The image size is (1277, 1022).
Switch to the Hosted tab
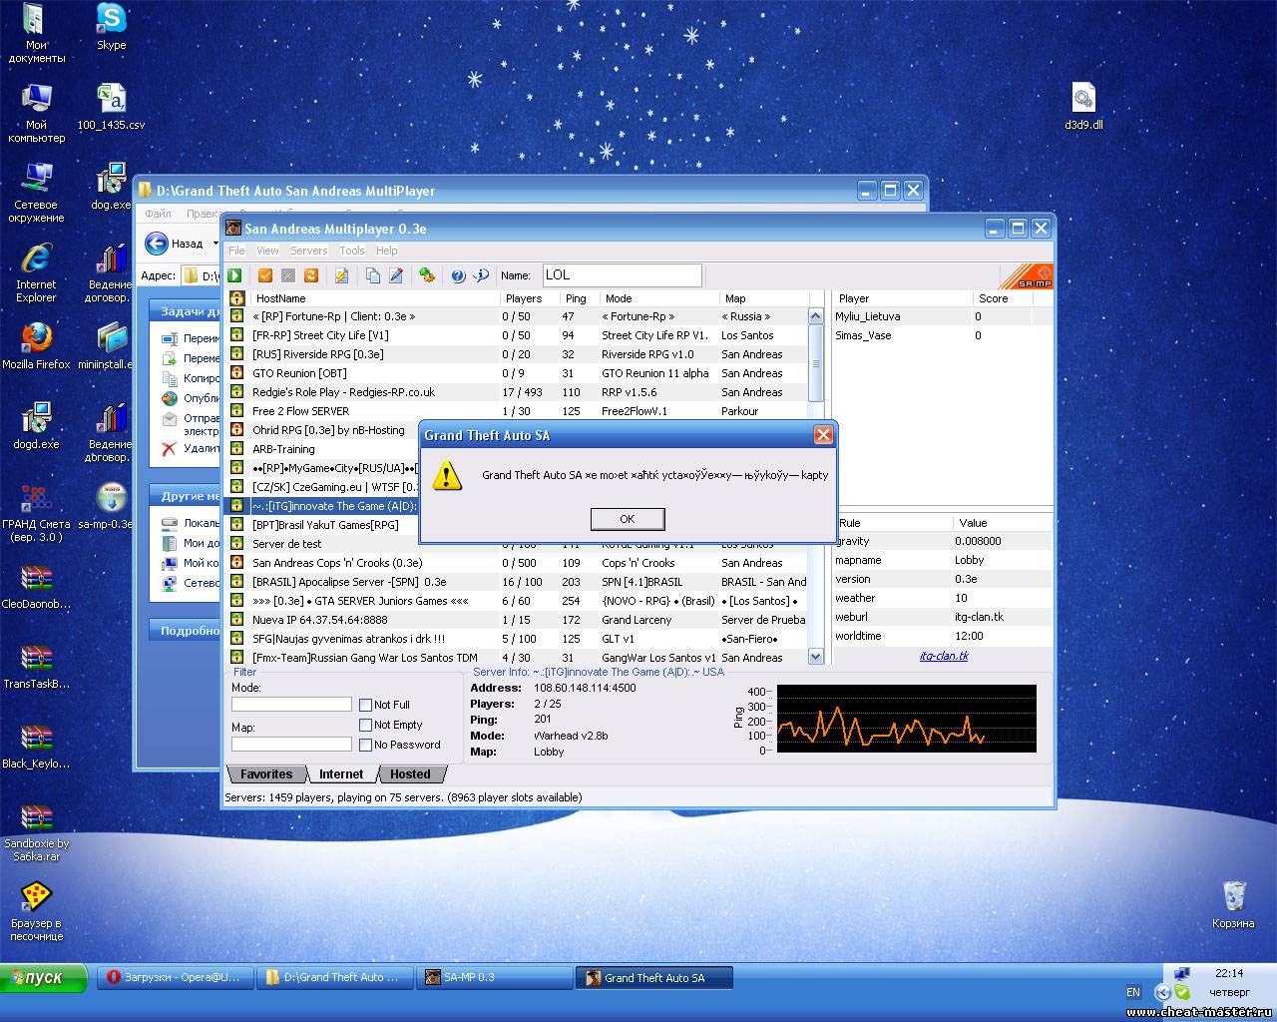click(x=410, y=774)
